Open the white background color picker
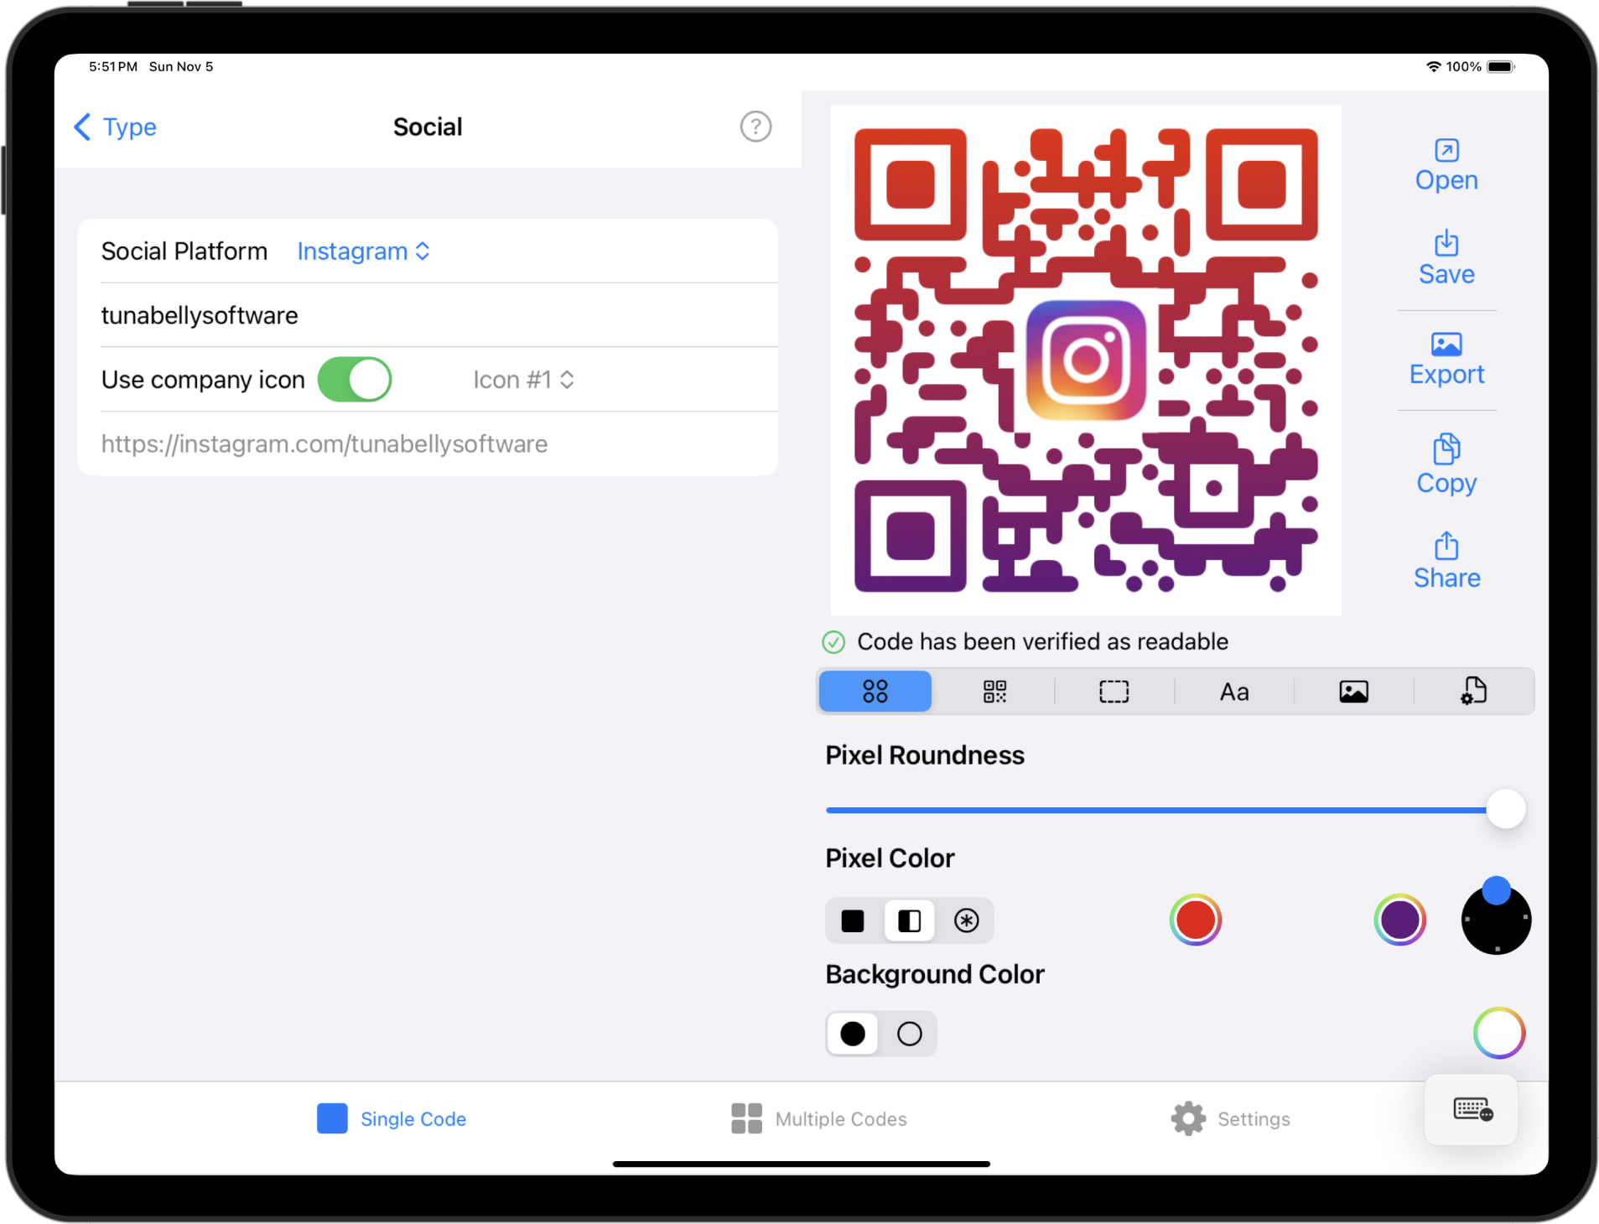Screen dimensions: 1599x1224 (x=1498, y=1033)
